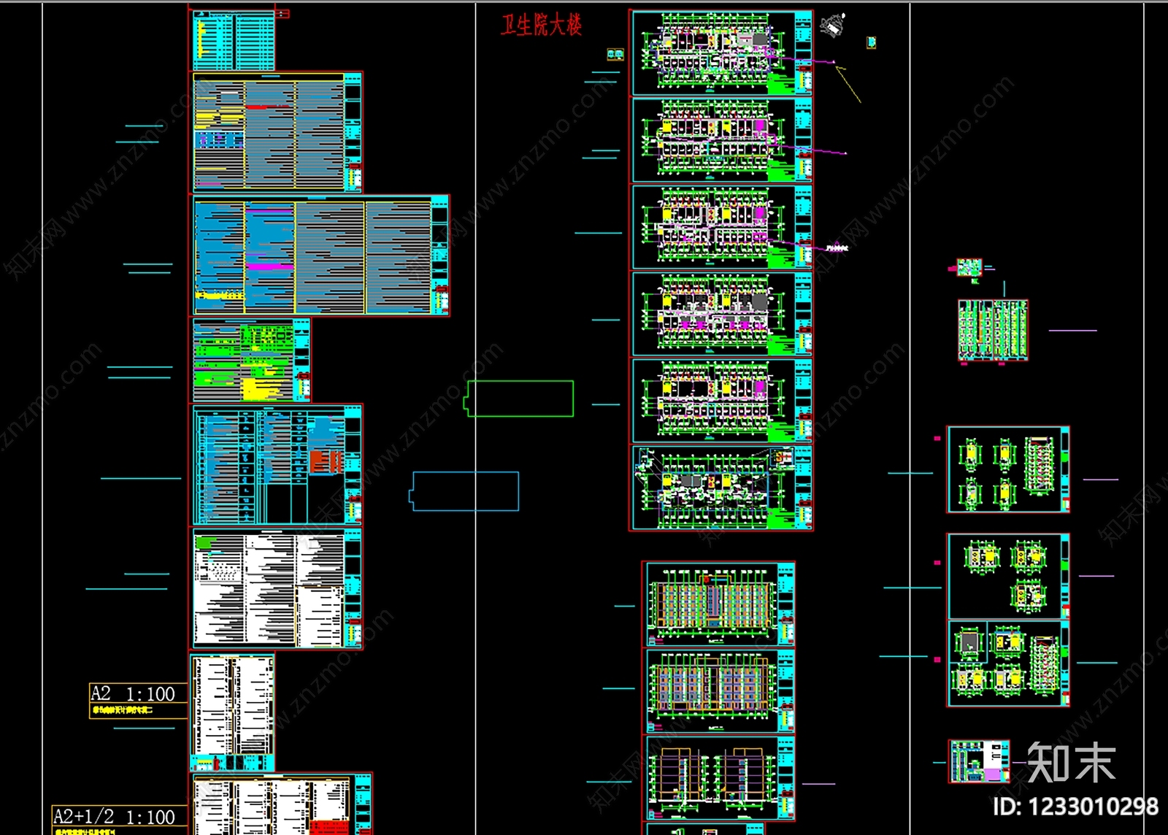This screenshot has width=1168, height=835.
Task: Pick the blue outlined rectangle frame
Action: [464, 490]
